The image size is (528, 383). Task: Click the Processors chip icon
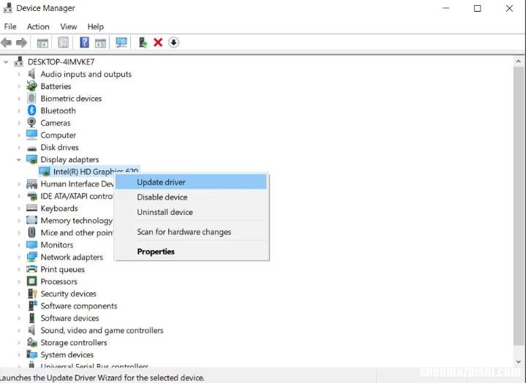pyautogui.click(x=31, y=281)
